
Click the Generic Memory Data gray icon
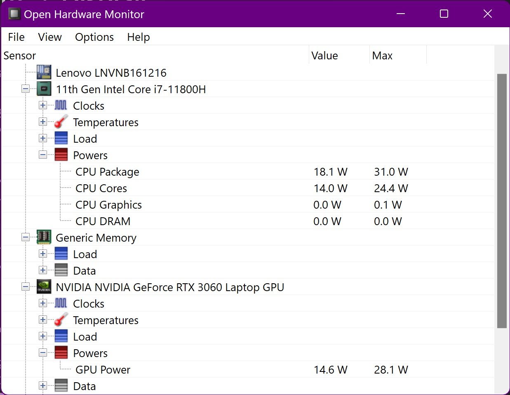click(x=61, y=270)
